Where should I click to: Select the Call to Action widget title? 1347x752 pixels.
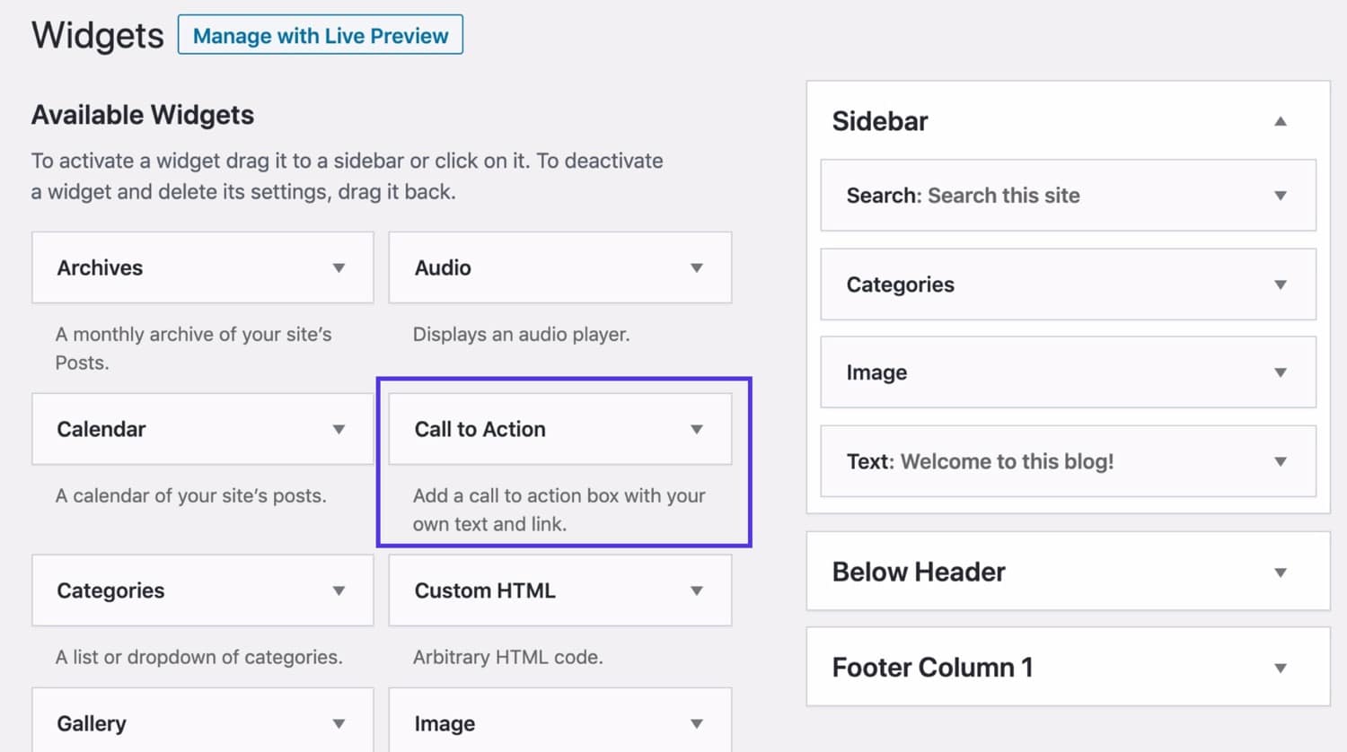click(480, 429)
